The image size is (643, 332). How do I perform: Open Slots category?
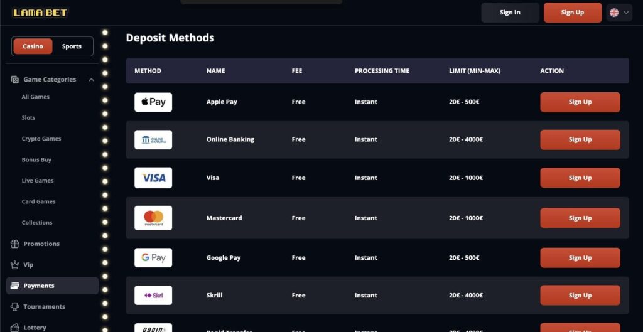[28, 117]
